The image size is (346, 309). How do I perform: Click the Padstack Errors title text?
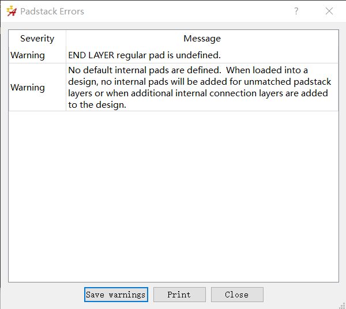click(x=52, y=12)
